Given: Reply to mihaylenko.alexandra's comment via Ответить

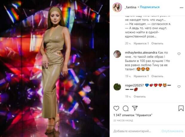Looking at the screenshot, I should tap(157, 76).
